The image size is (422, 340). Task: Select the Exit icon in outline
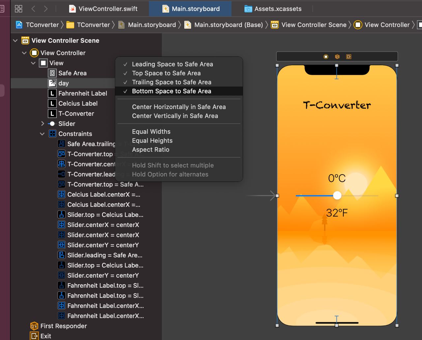[x=34, y=336]
